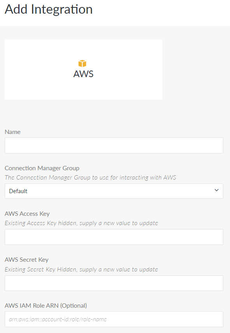Image resolution: width=230 pixels, height=333 pixels.
Task: Click the Add Integration page heading
Action: coord(49,10)
